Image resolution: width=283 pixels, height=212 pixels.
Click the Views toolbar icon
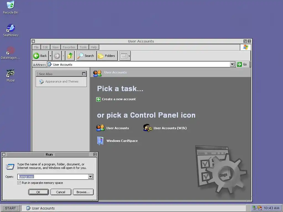coord(124,56)
